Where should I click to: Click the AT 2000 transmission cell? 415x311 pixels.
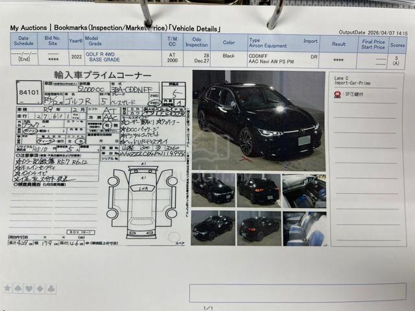[172, 58]
